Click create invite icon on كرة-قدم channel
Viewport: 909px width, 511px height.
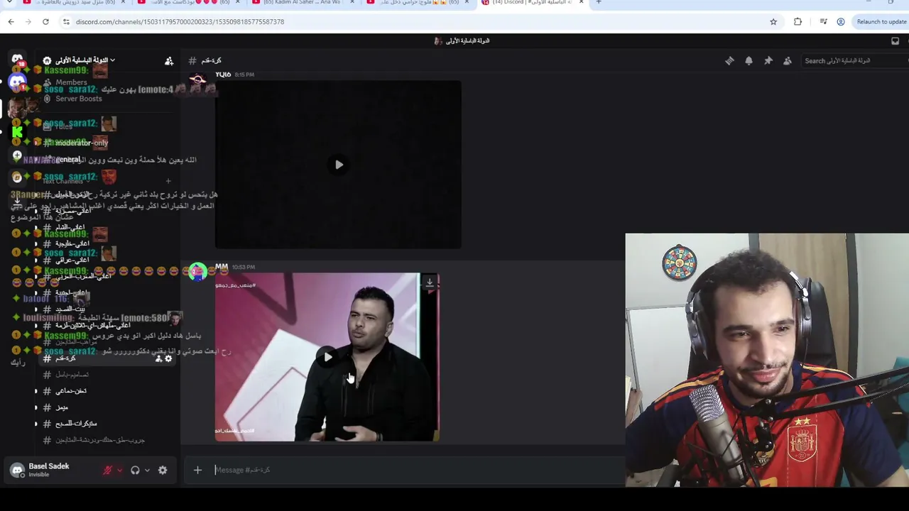(x=158, y=359)
